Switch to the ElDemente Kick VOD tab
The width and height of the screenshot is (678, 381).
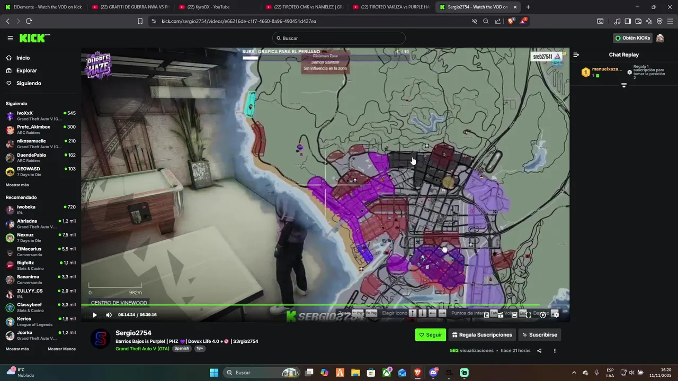(x=43, y=7)
